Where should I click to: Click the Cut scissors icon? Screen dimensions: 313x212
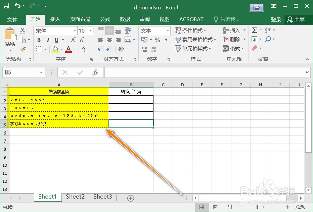click(23, 31)
